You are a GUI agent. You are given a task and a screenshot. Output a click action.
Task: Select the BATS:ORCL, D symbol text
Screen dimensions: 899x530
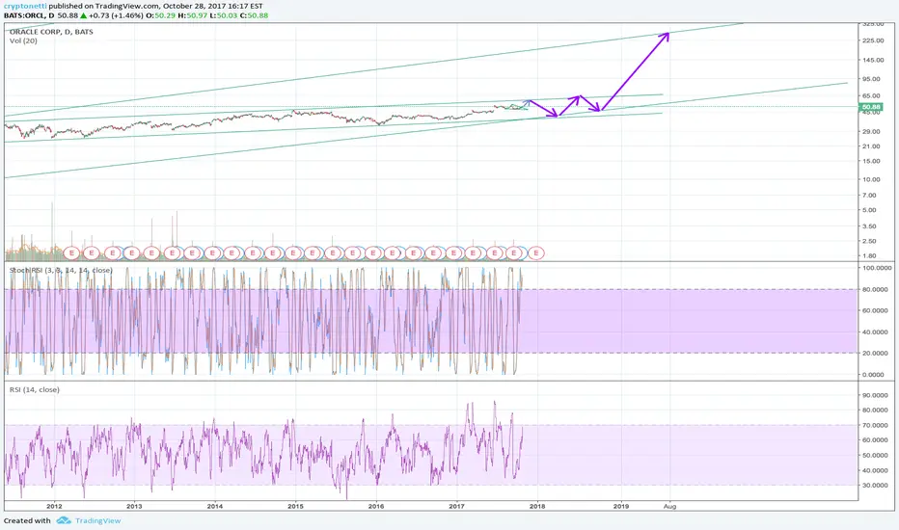pos(29,15)
